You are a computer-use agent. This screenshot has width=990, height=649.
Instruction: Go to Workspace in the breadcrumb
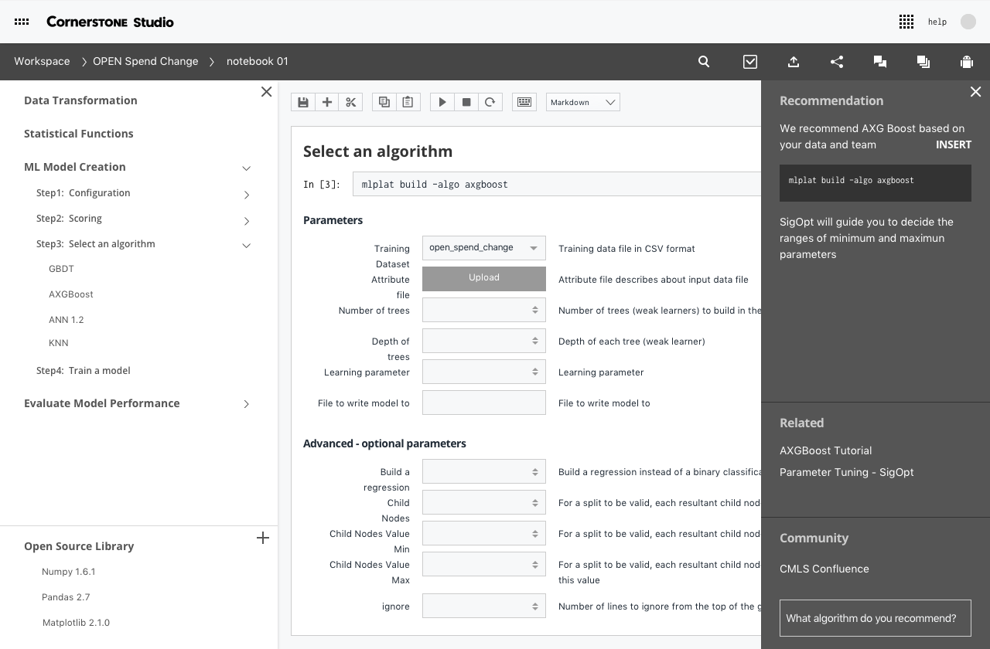click(42, 61)
